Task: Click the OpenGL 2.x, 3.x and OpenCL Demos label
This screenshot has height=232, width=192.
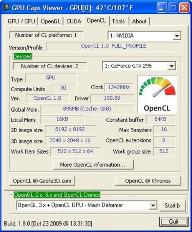Action: point(57,195)
